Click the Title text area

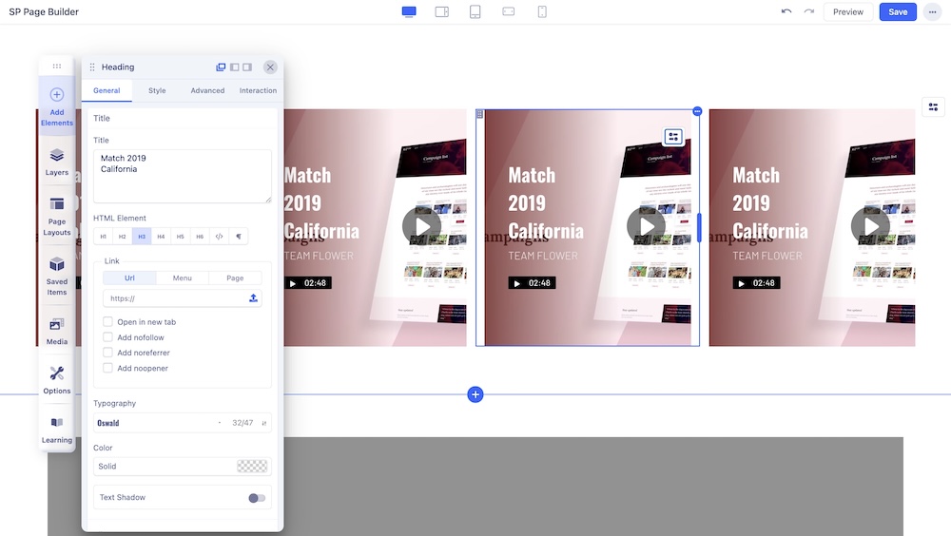182,175
